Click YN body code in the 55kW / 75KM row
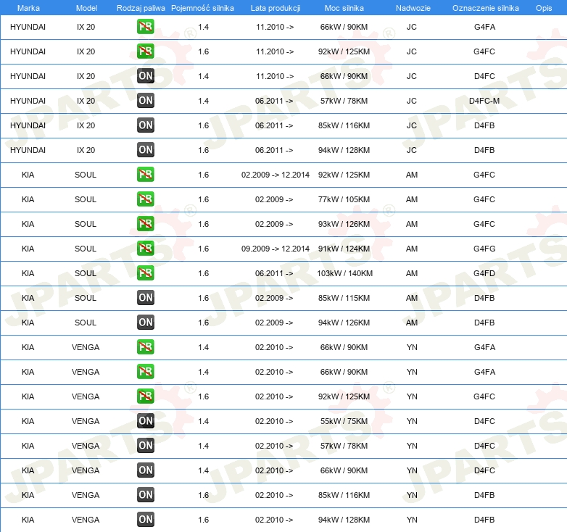The height and width of the screenshot is (532, 567). pyautogui.click(x=412, y=421)
